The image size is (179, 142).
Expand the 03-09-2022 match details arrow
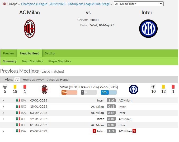tap(3, 113)
